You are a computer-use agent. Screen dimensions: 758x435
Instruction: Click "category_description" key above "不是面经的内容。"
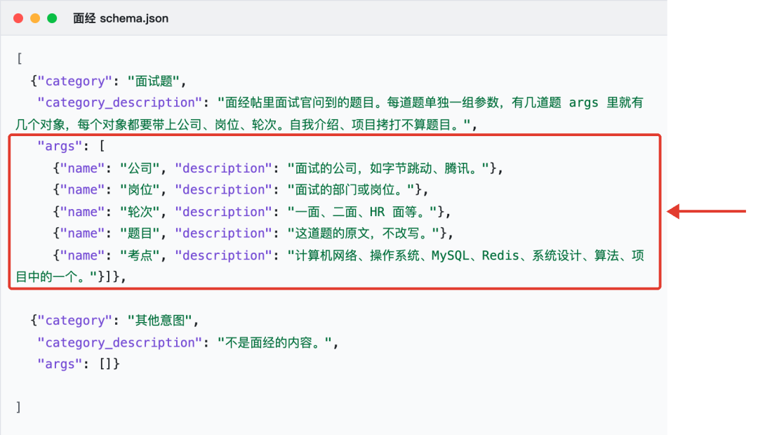coord(120,342)
